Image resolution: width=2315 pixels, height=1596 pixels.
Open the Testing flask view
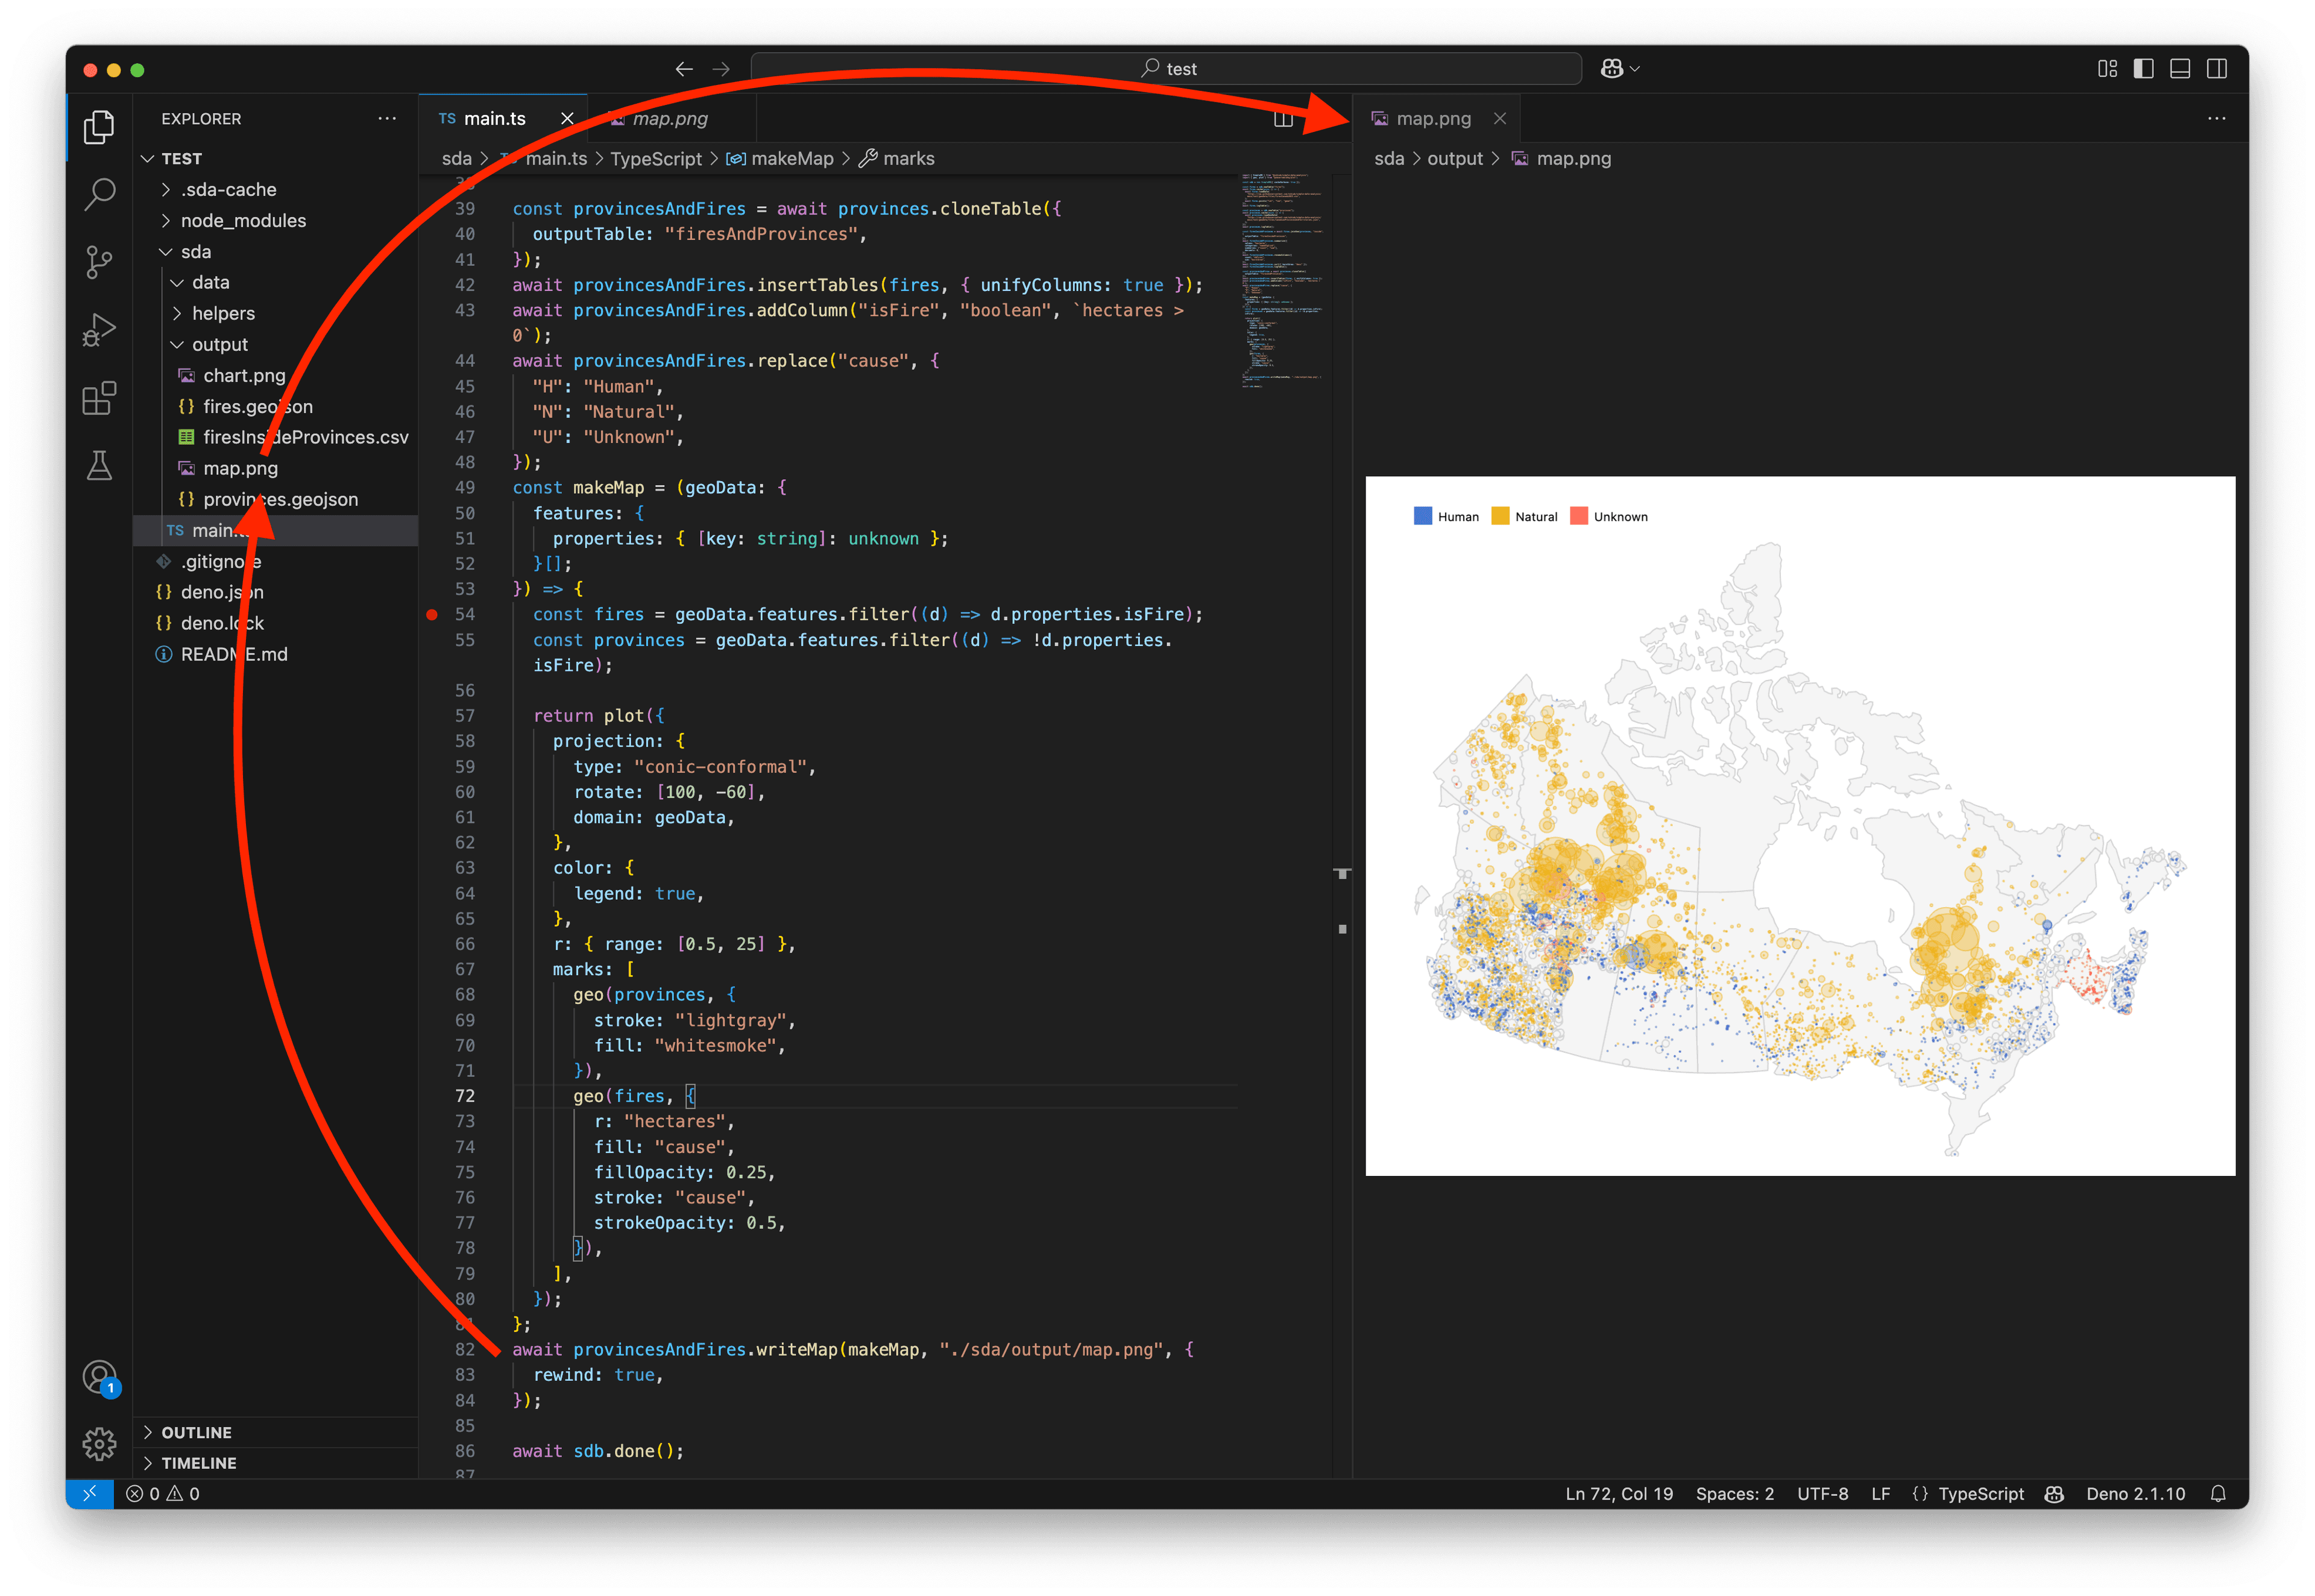coord(99,465)
